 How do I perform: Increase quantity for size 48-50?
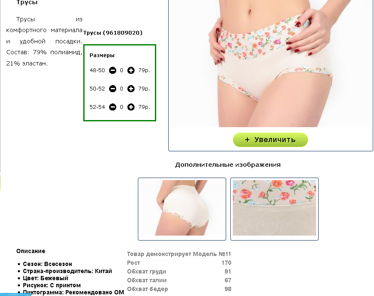click(131, 70)
